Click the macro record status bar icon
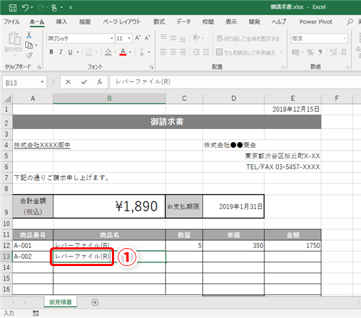This screenshot has height=318, width=361. [x=36, y=313]
